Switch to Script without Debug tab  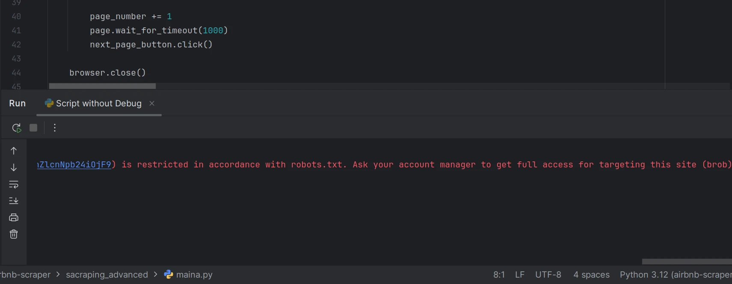tap(98, 103)
